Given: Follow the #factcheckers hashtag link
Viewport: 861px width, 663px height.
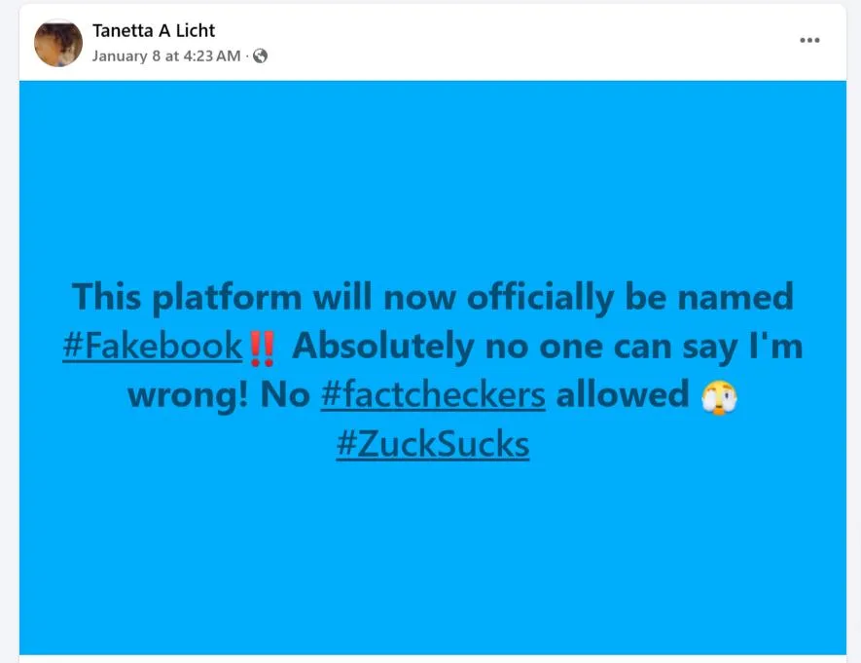Looking at the screenshot, I should pos(432,395).
